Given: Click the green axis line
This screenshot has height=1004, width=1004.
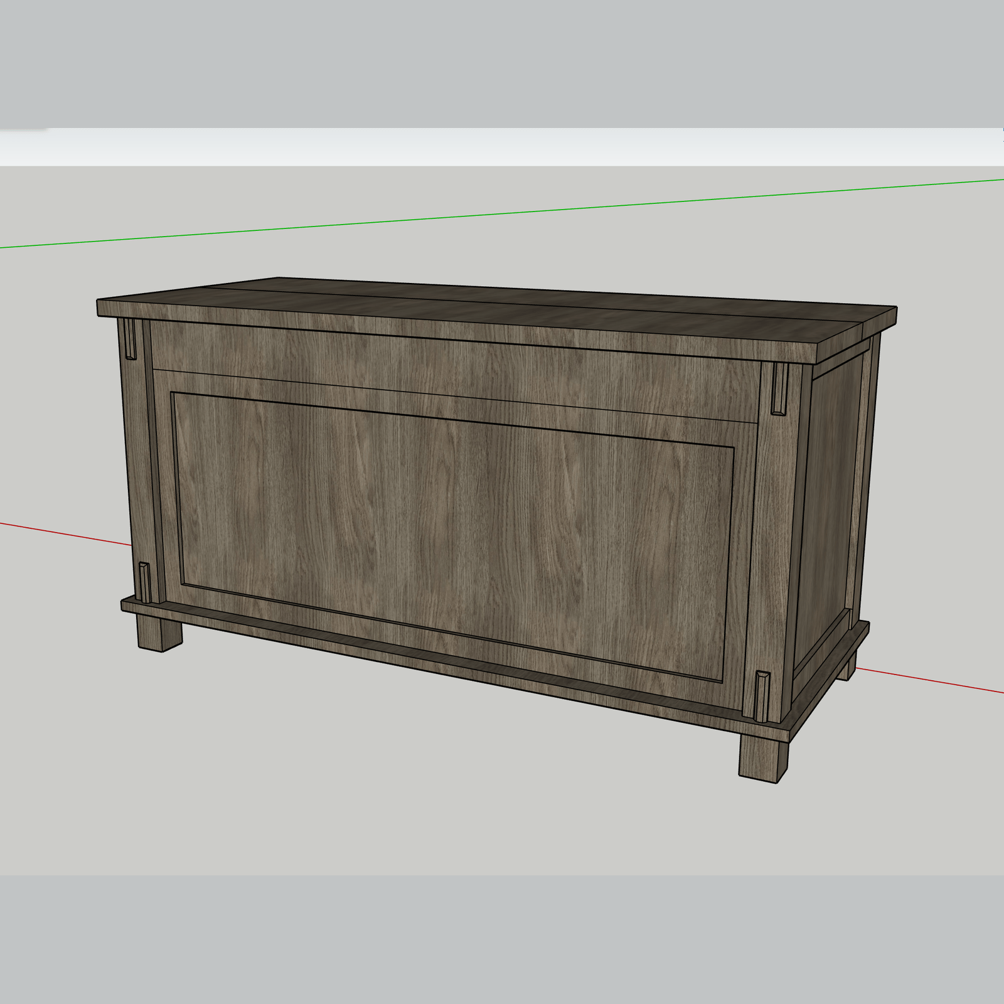Looking at the screenshot, I should [x=502, y=213].
